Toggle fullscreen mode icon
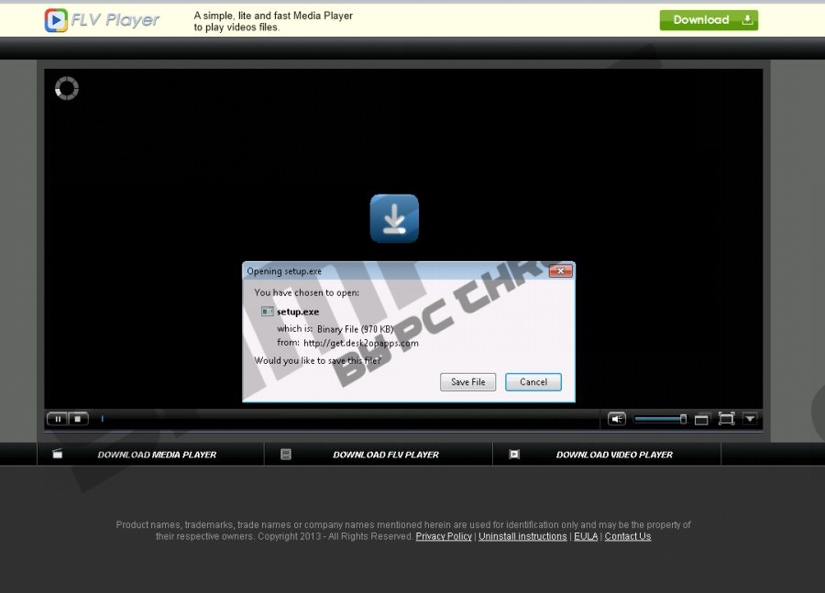The image size is (825, 593). (x=726, y=419)
